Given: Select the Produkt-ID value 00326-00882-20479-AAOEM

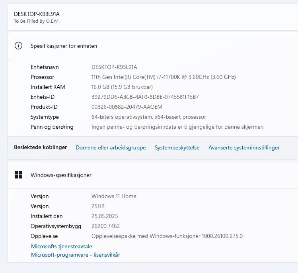Looking at the screenshot, I should pos(127,107).
